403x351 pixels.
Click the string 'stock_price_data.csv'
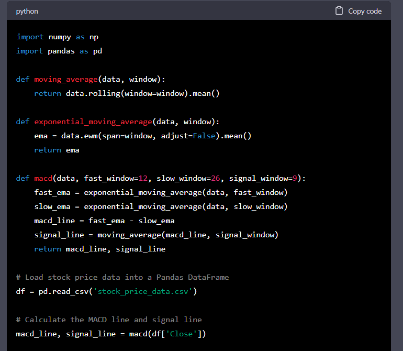click(x=143, y=292)
